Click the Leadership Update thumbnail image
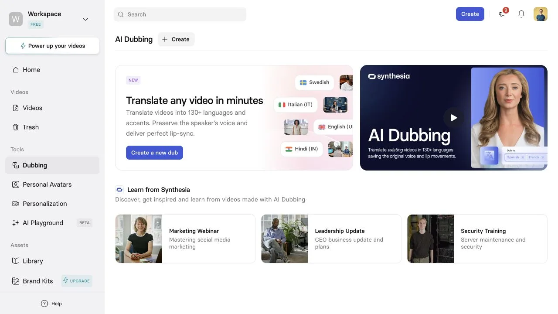This screenshot has width=558, height=314. [x=285, y=239]
